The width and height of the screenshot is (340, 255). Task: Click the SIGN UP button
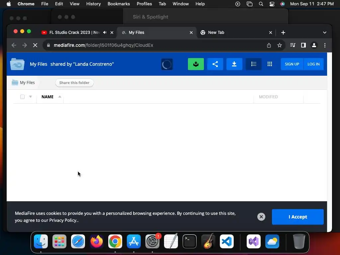click(292, 64)
